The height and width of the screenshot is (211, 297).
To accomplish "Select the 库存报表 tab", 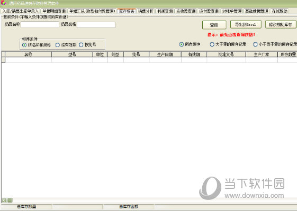I will pos(127,11).
